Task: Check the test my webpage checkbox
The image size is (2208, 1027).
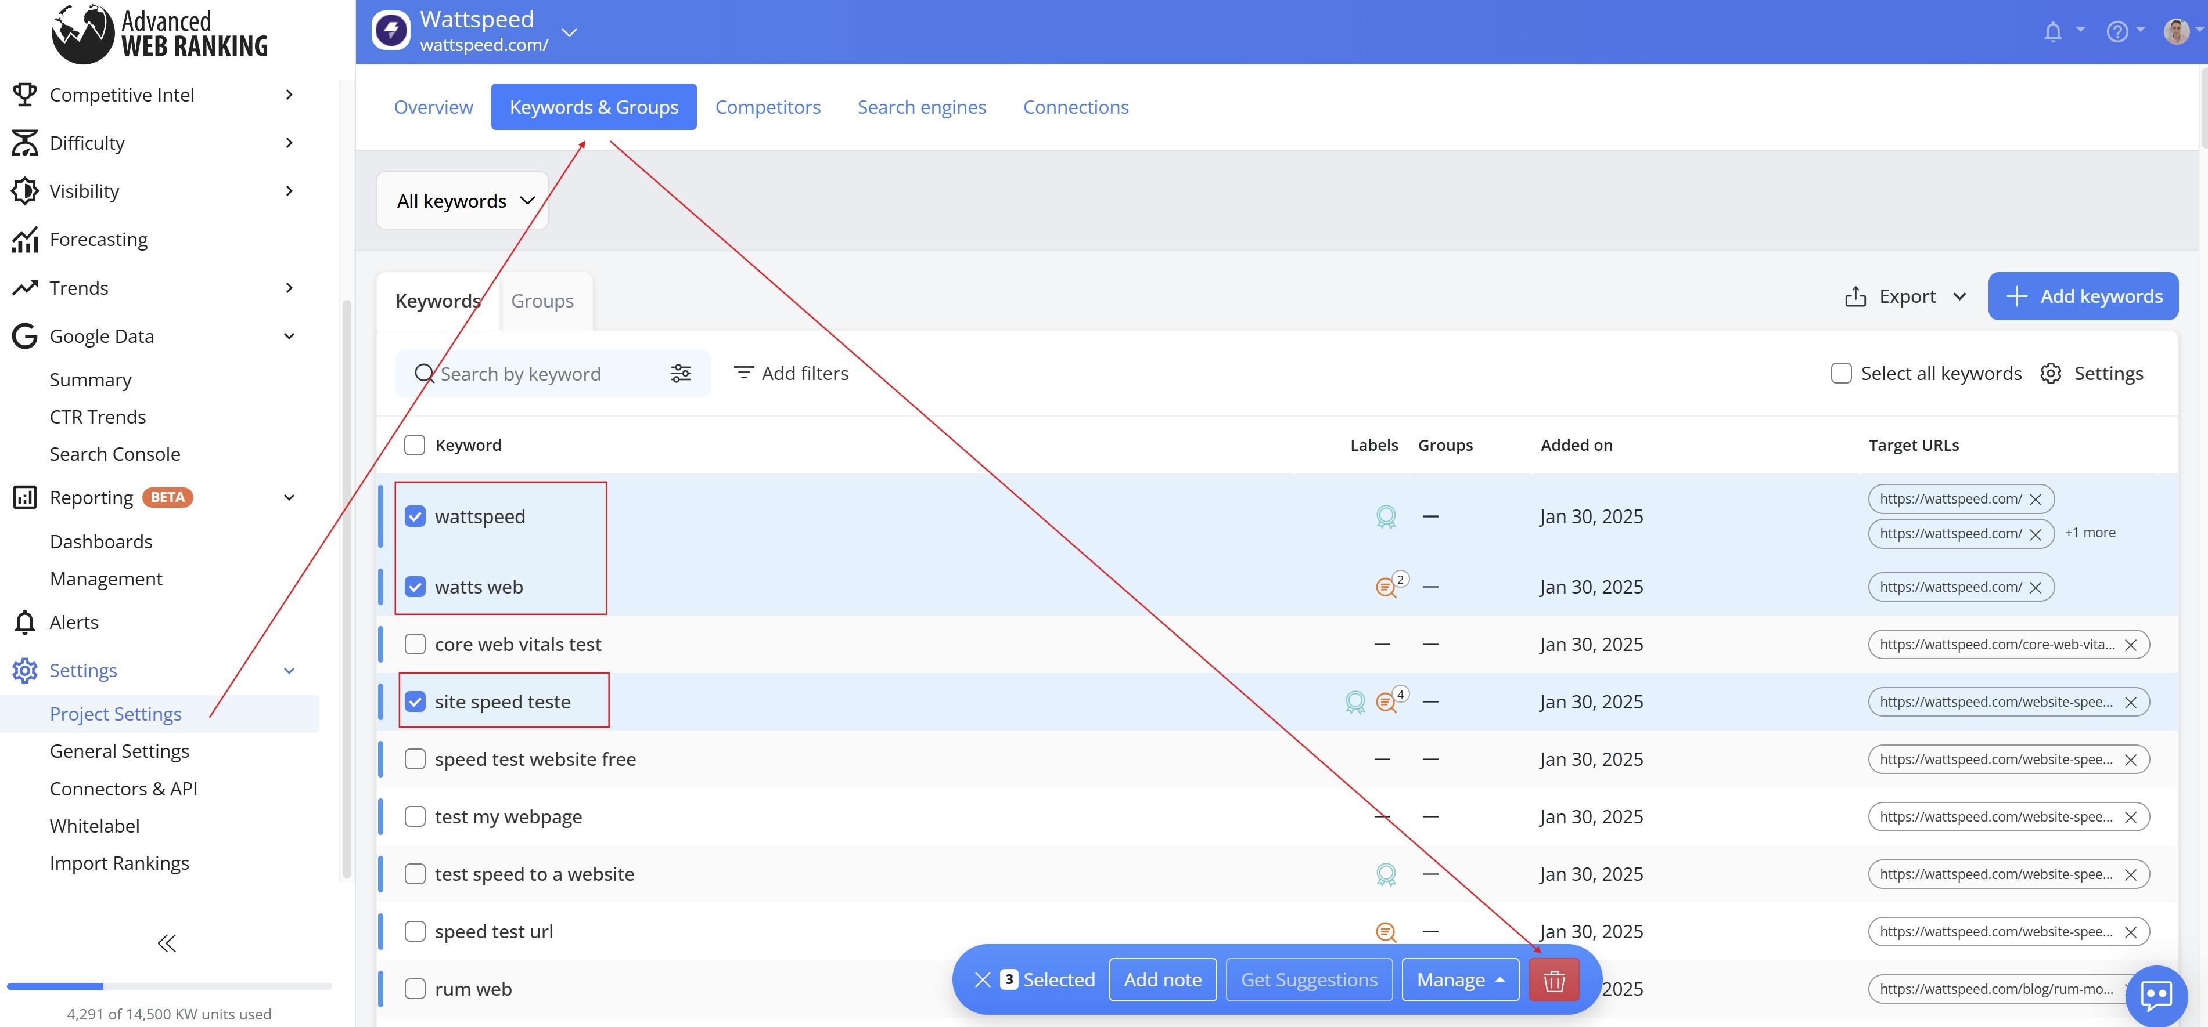Action: 415,816
